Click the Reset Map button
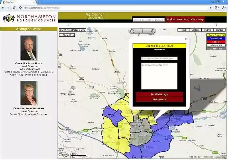This screenshot has height=160, width=228. [x=183, y=19]
